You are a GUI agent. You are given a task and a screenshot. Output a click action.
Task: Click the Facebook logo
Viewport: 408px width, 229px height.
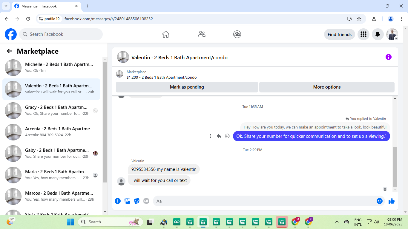11,34
